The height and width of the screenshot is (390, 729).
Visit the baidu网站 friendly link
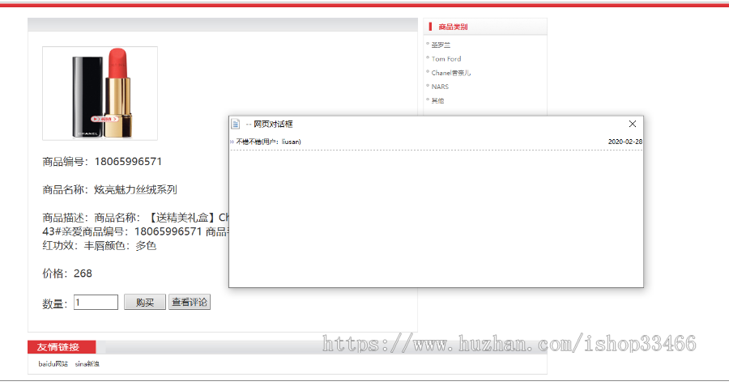[x=53, y=364]
